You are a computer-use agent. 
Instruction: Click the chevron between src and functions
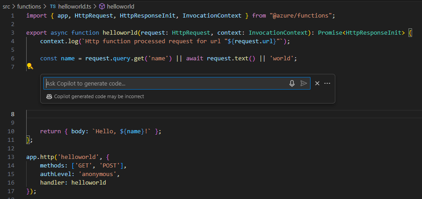(x=14, y=7)
